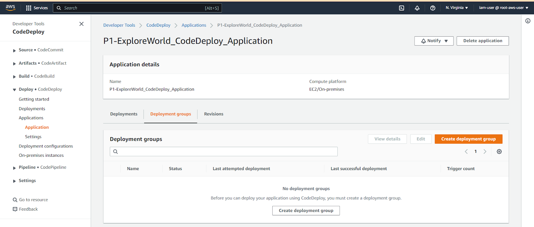Sort by the Status column header

click(175, 169)
